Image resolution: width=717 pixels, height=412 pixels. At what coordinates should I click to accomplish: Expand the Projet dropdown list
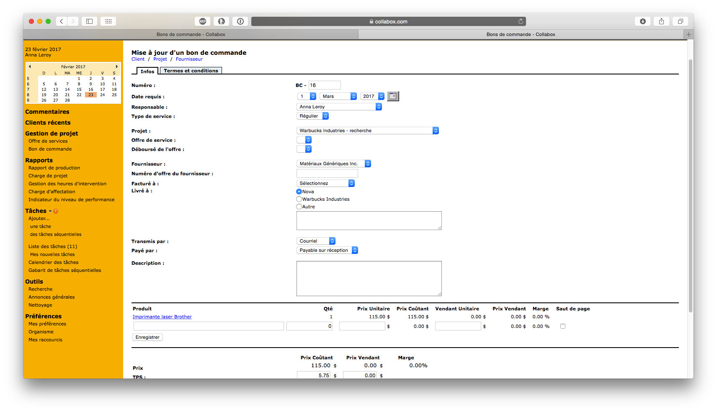coord(367,131)
